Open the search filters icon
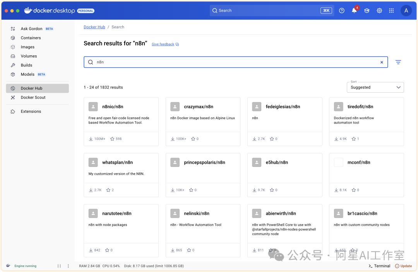The width and height of the screenshot is (418, 272). pos(398,62)
